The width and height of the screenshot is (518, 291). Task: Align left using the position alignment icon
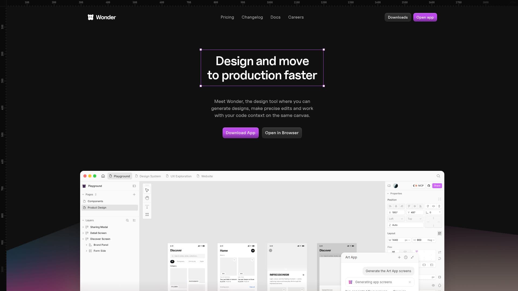390,206
